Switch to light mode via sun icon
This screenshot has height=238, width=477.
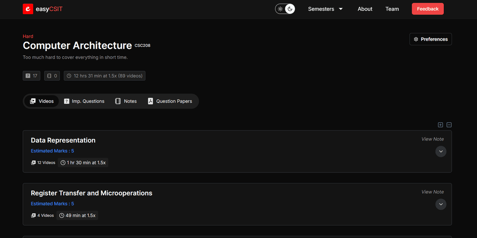[x=280, y=9]
